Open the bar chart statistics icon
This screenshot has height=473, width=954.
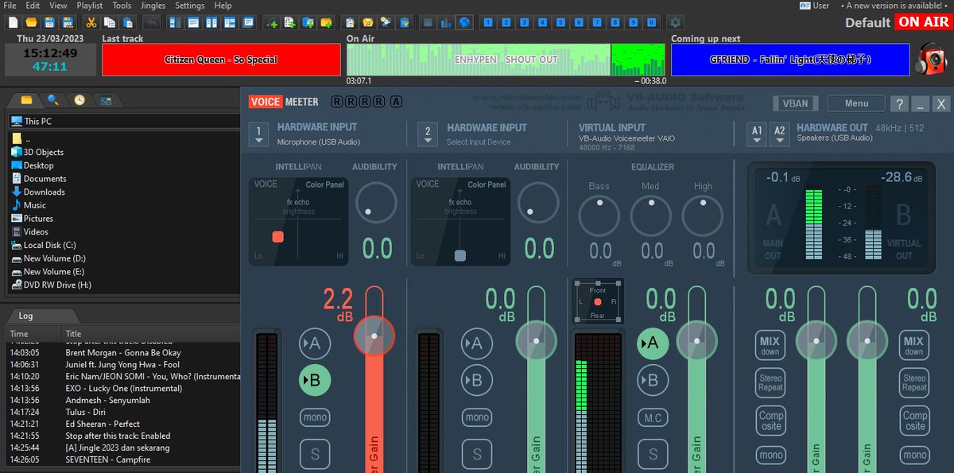pyautogui.click(x=446, y=22)
